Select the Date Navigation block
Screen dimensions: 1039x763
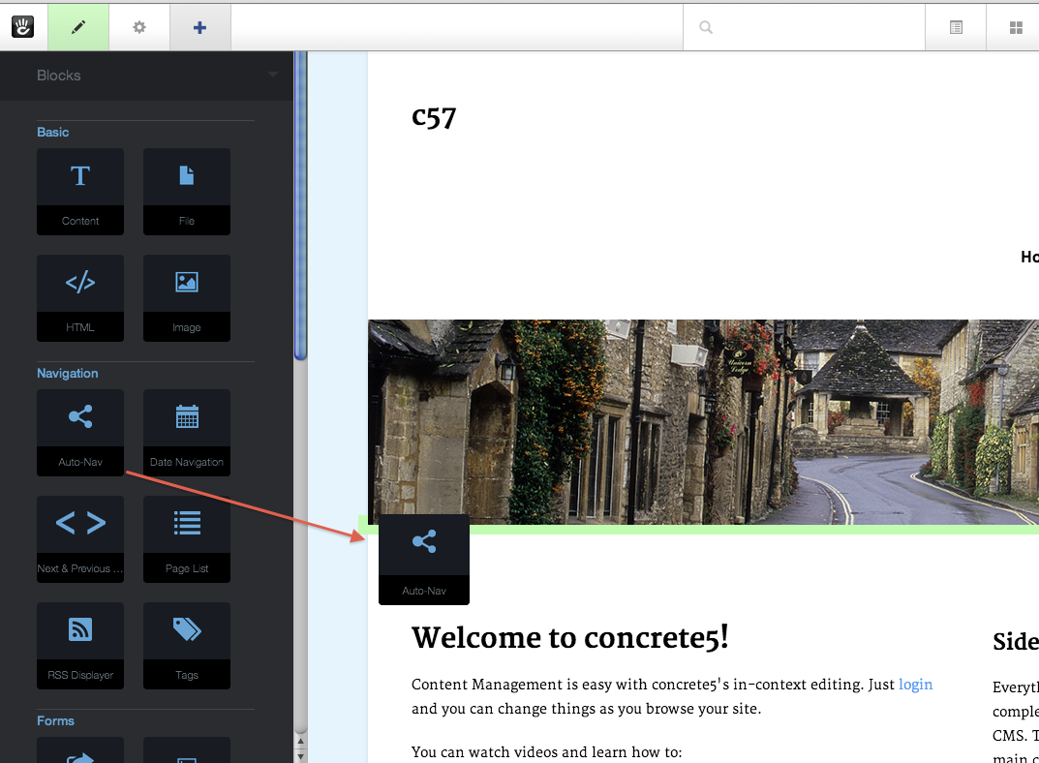[x=187, y=433]
